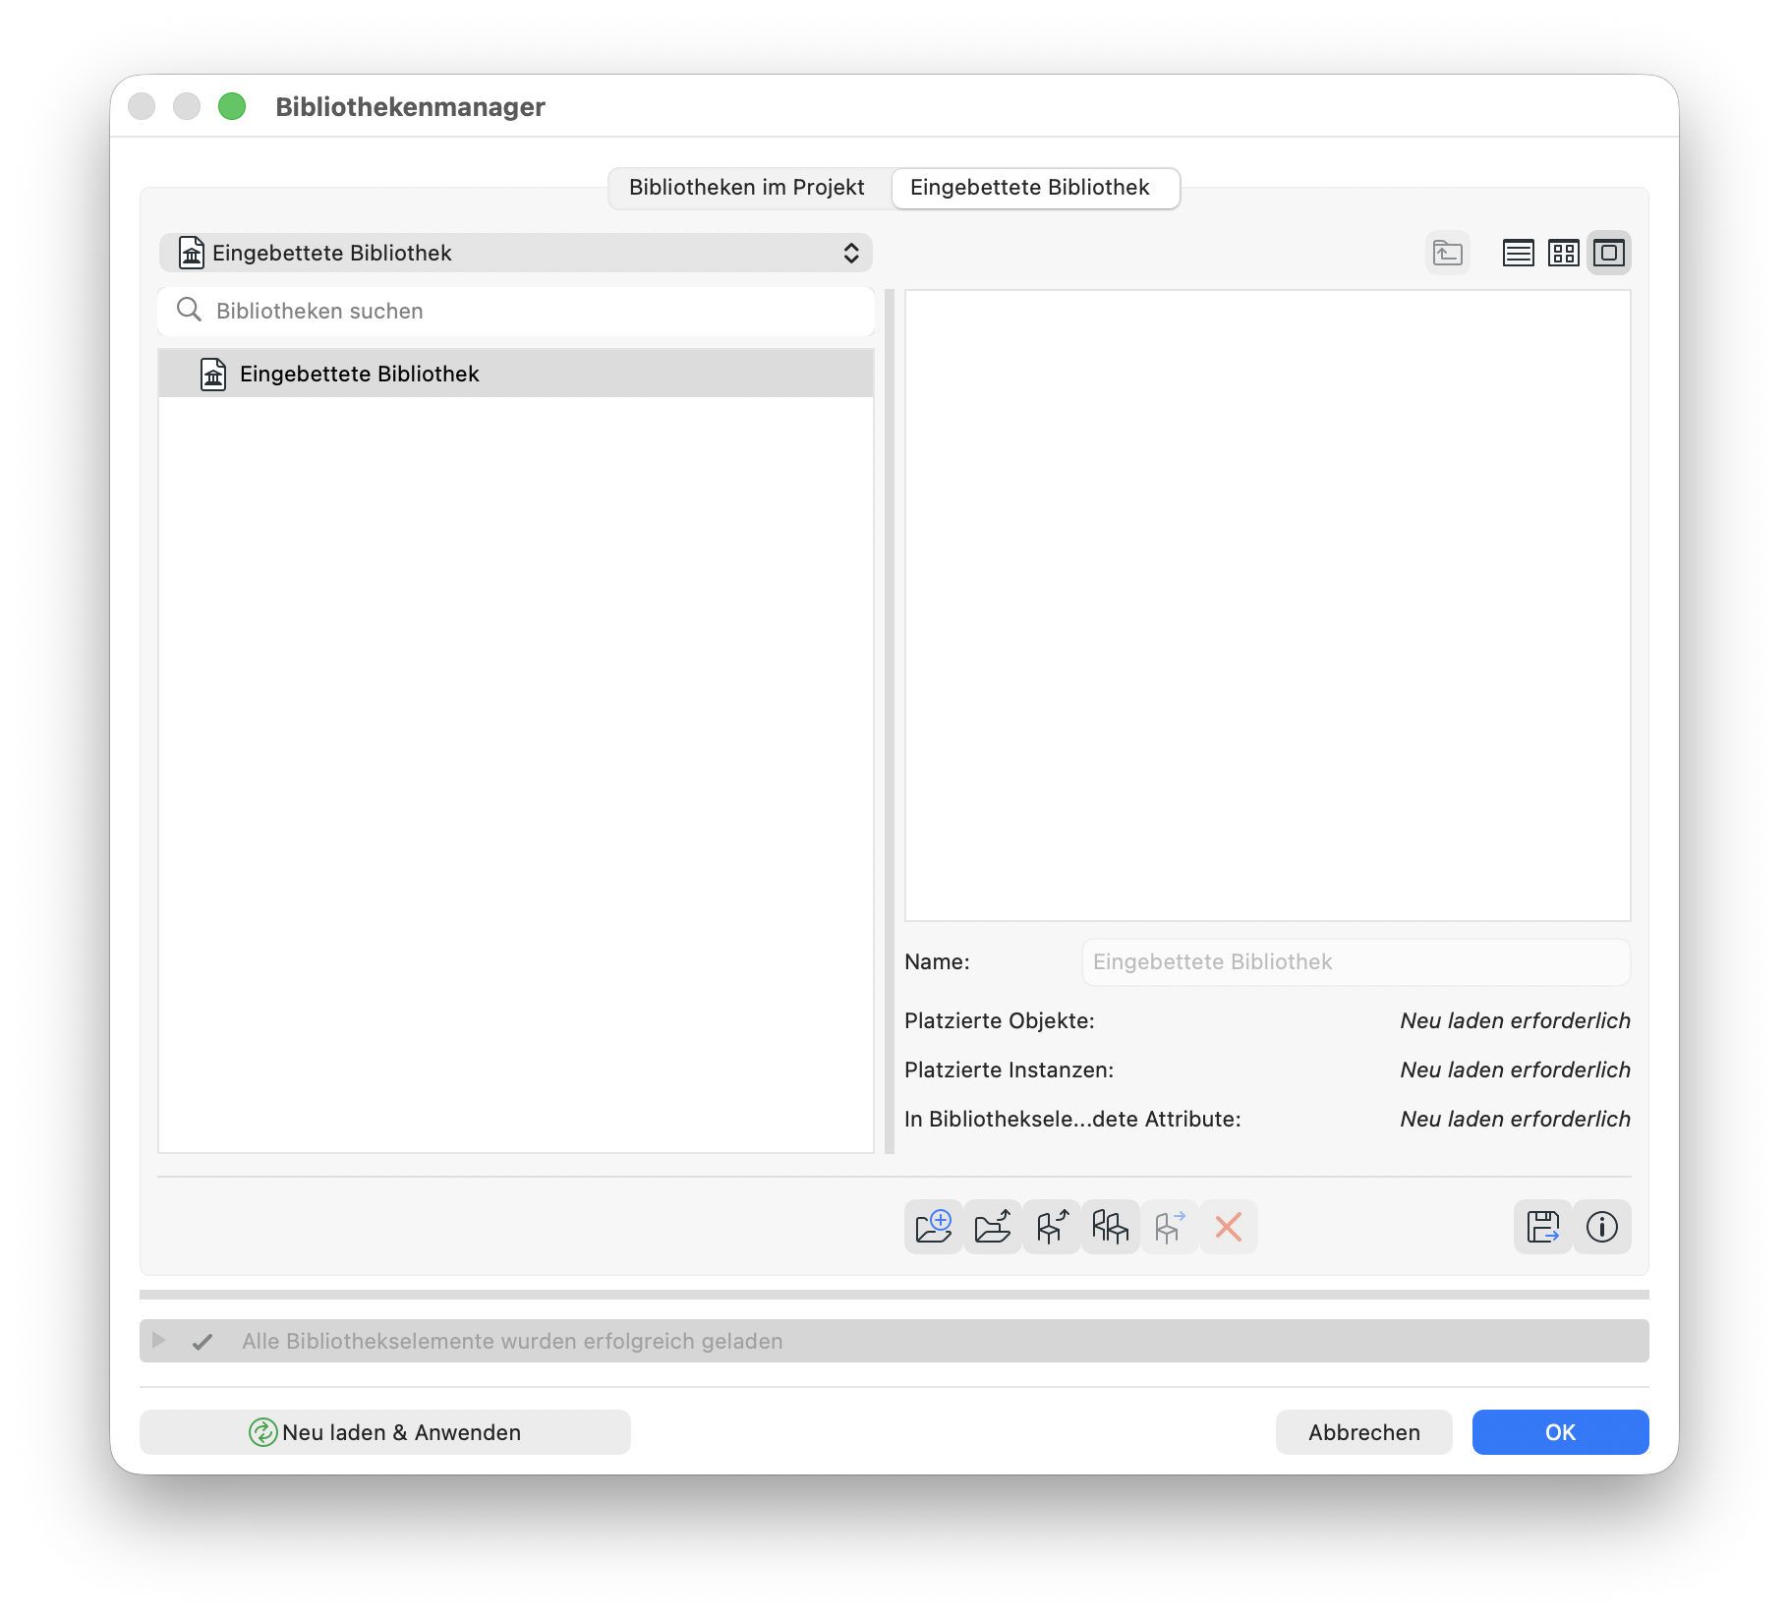The width and height of the screenshot is (1789, 1620).
Task: Click the green zoom window button
Action: point(232,106)
